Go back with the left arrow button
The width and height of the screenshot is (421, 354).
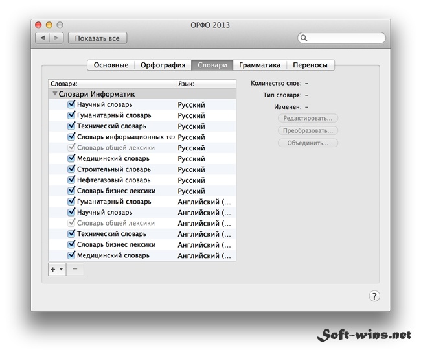click(x=42, y=38)
